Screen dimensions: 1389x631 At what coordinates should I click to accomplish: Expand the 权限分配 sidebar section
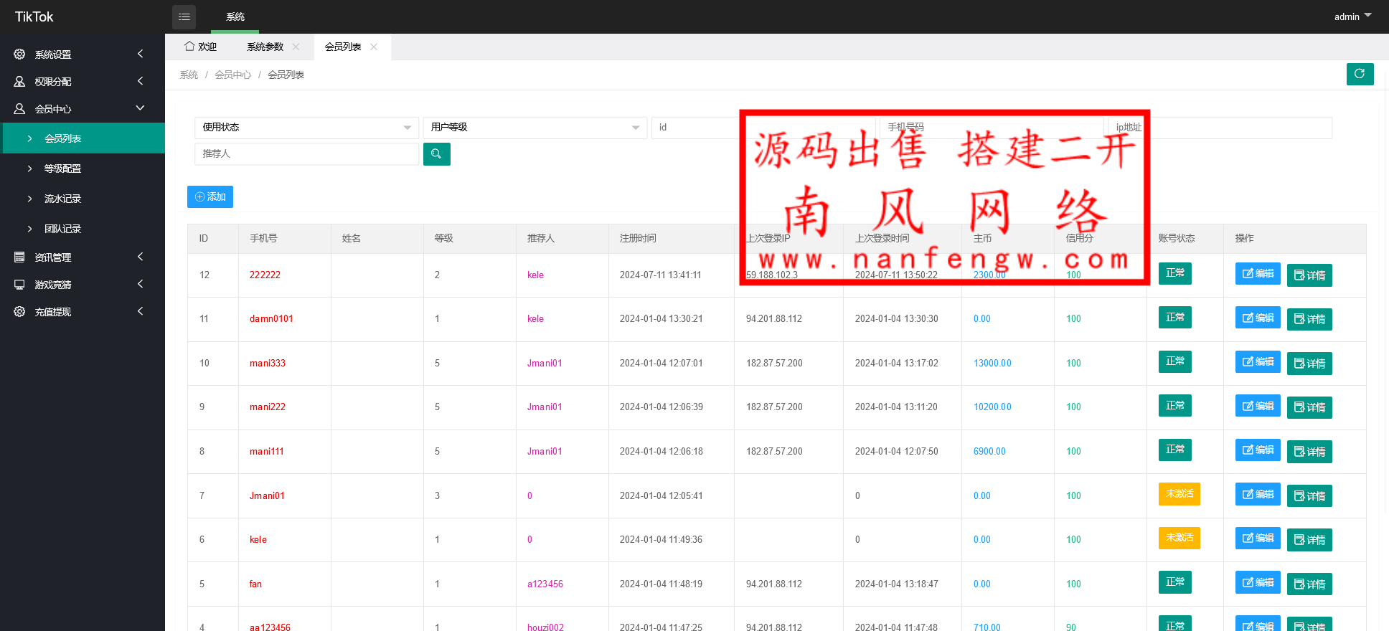79,82
